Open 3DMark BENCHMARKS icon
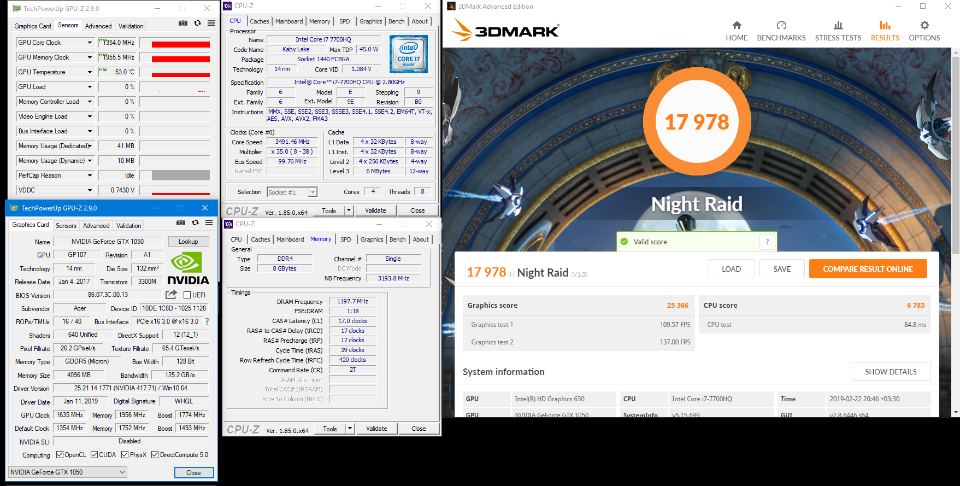 pyautogui.click(x=781, y=25)
